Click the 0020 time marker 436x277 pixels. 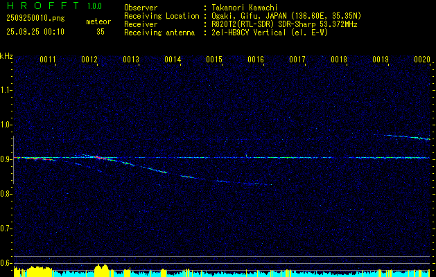(422, 60)
